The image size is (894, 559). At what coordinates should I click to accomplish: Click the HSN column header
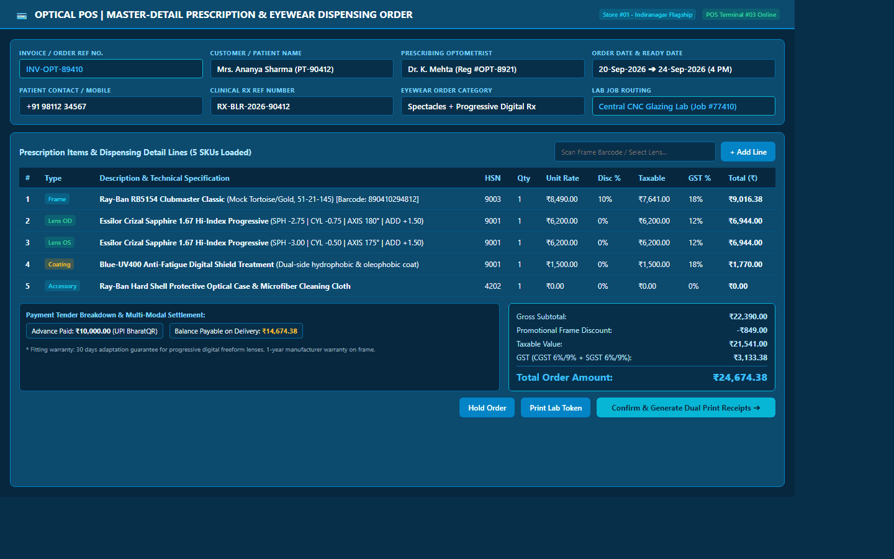click(493, 178)
